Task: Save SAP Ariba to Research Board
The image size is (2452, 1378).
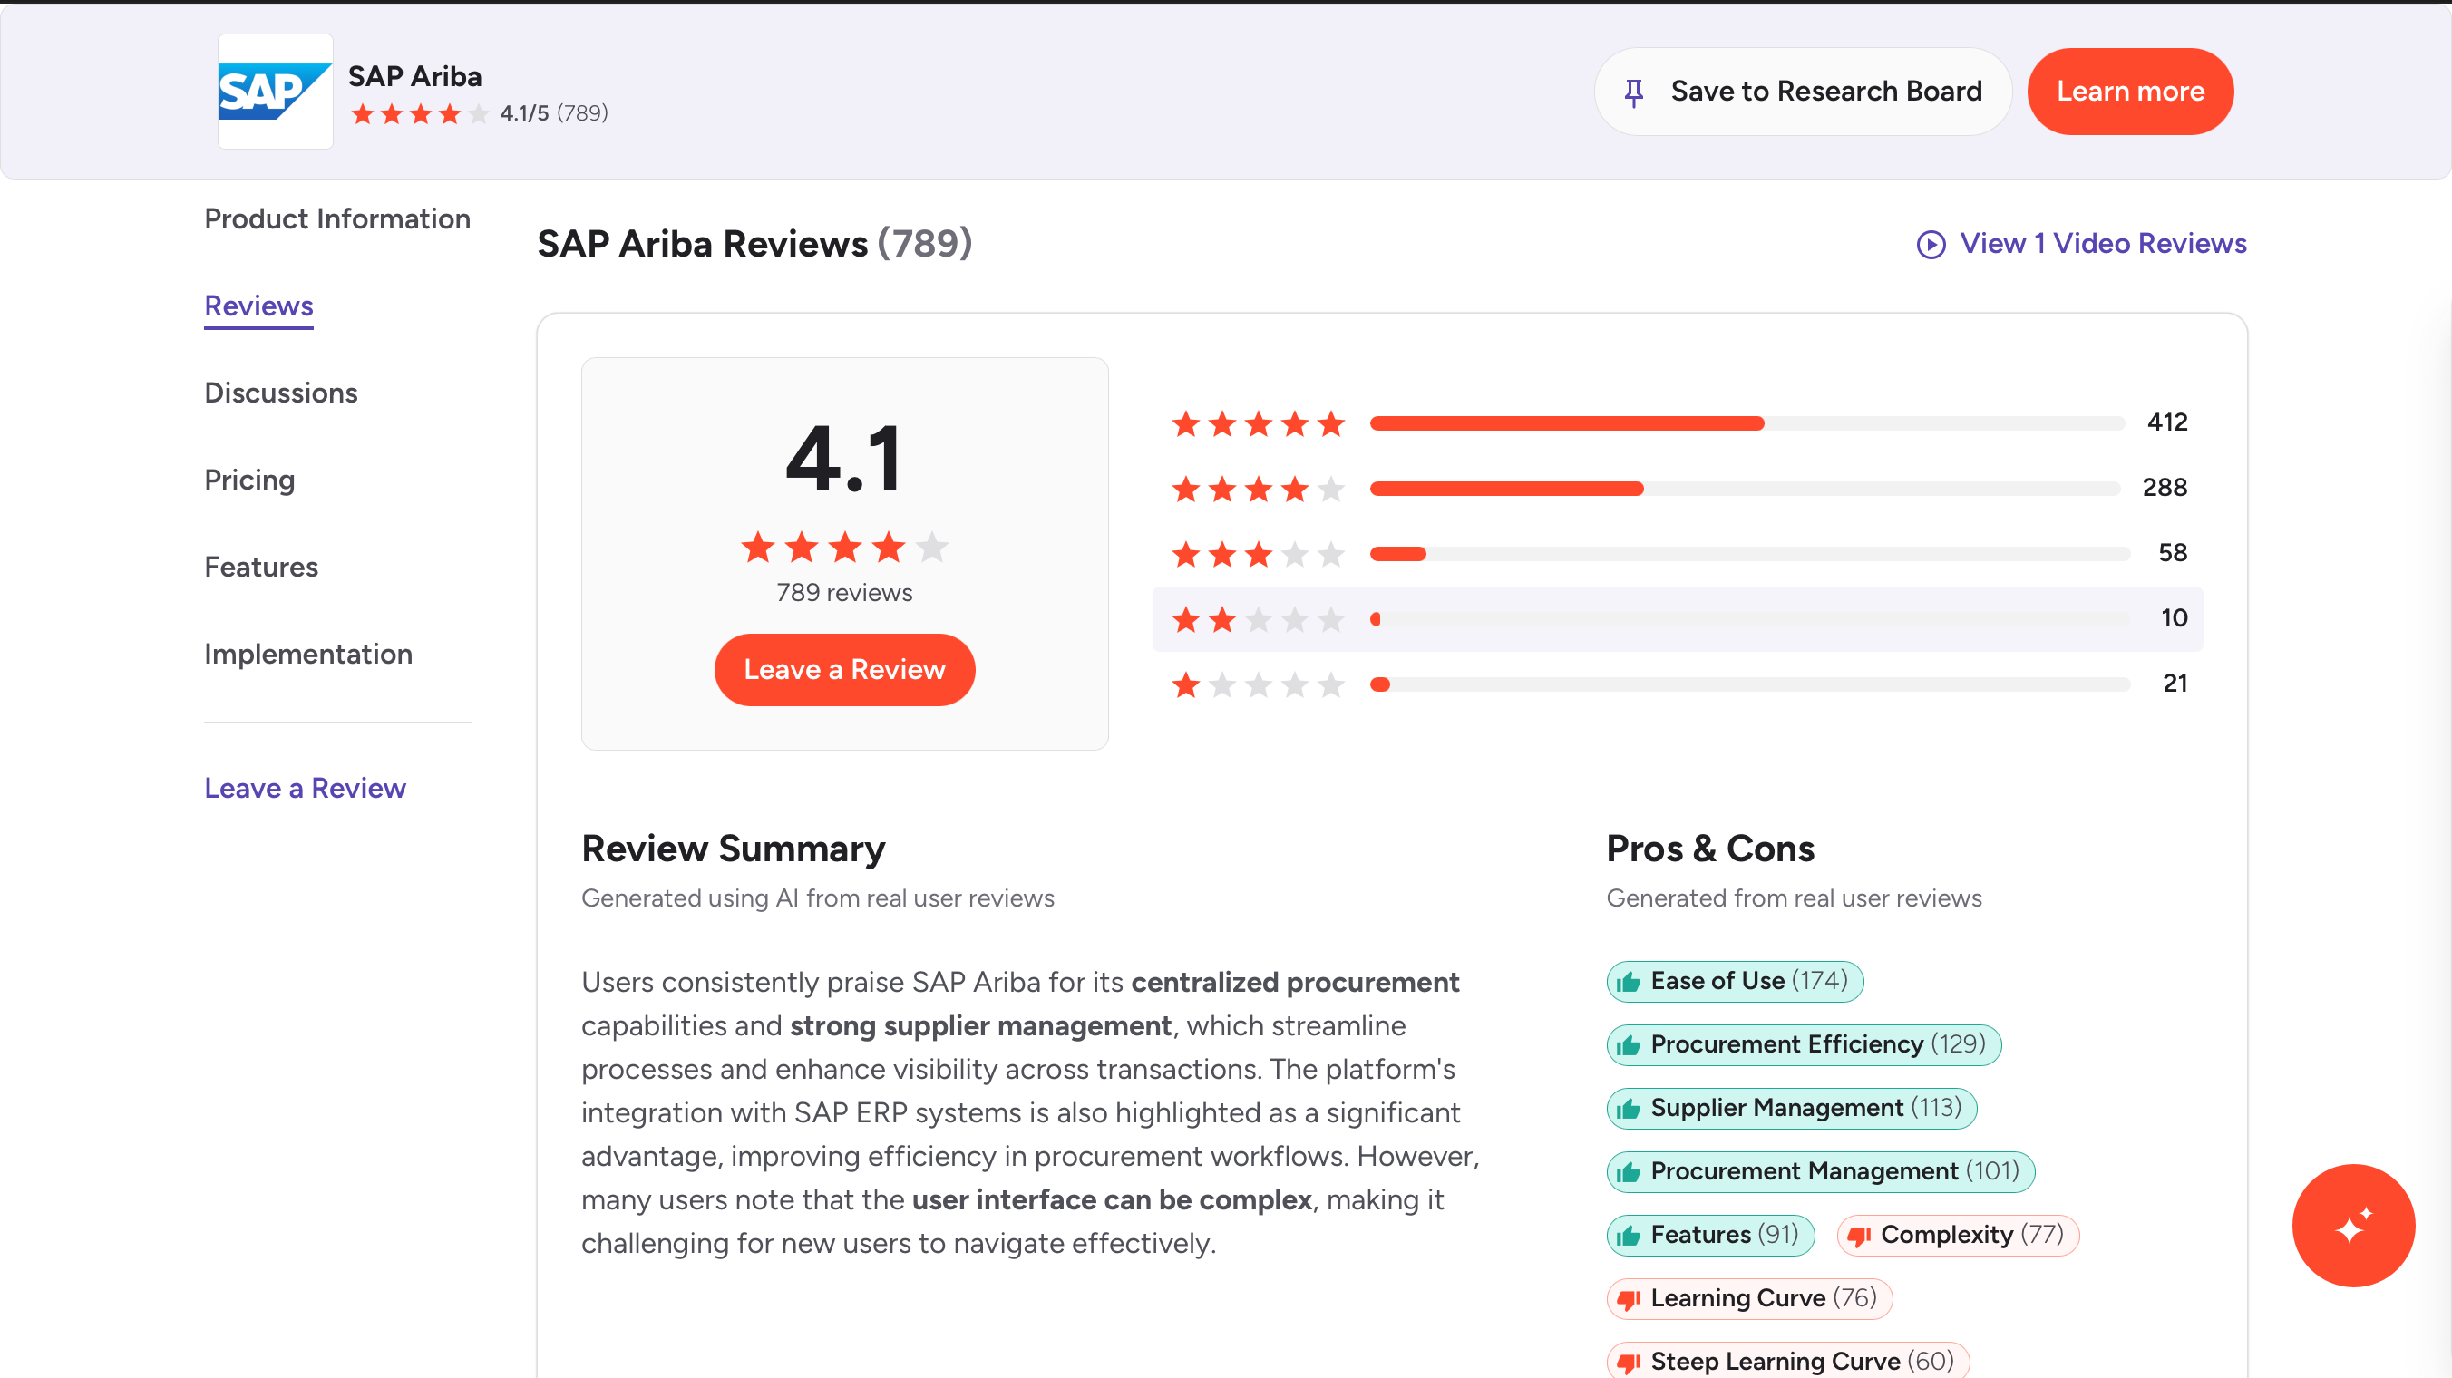Action: coord(1802,92)
